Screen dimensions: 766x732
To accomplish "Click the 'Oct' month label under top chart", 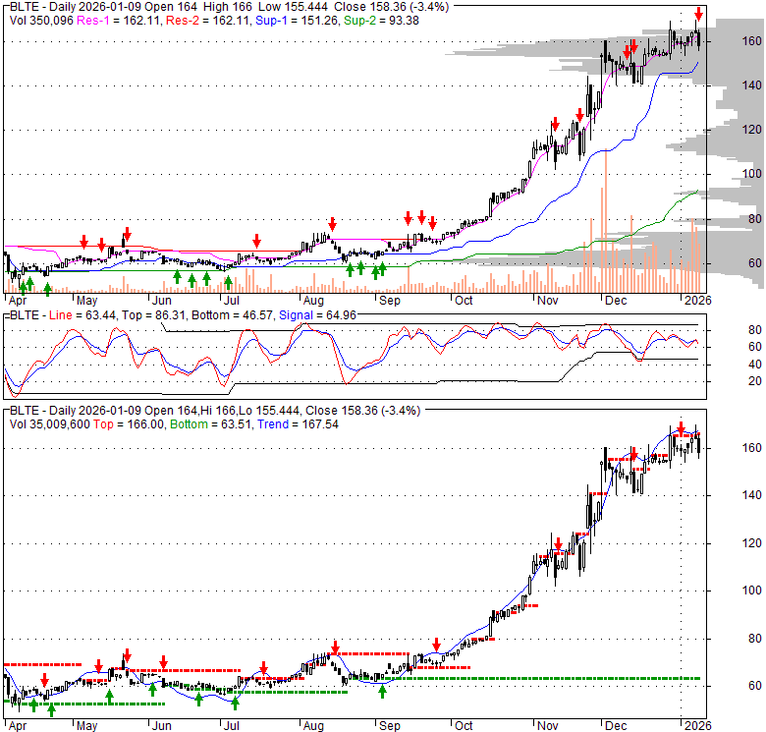I will click(464, 301).
